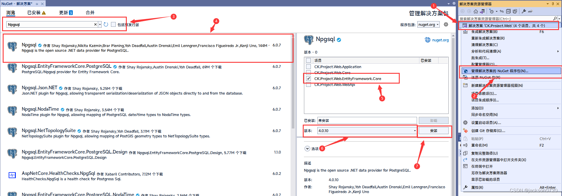Select Rebuild Solution from context menu

coord(511,38)
